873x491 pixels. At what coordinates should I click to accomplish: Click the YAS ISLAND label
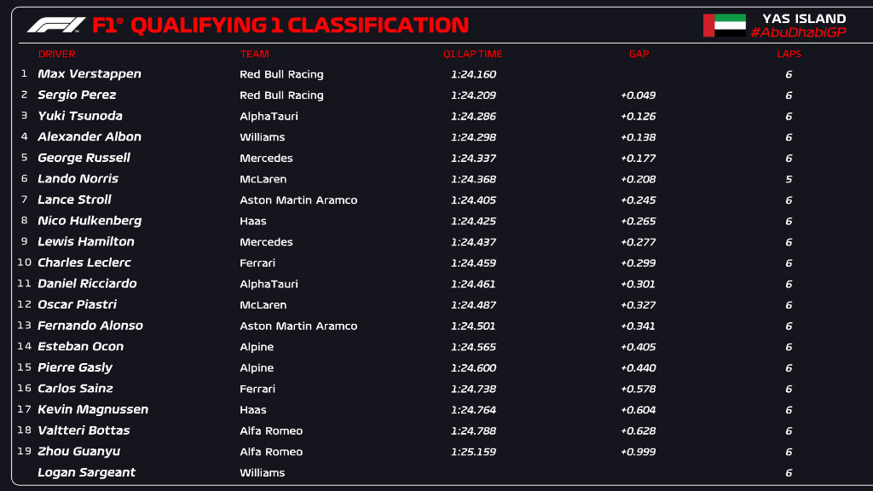(804, 18)
